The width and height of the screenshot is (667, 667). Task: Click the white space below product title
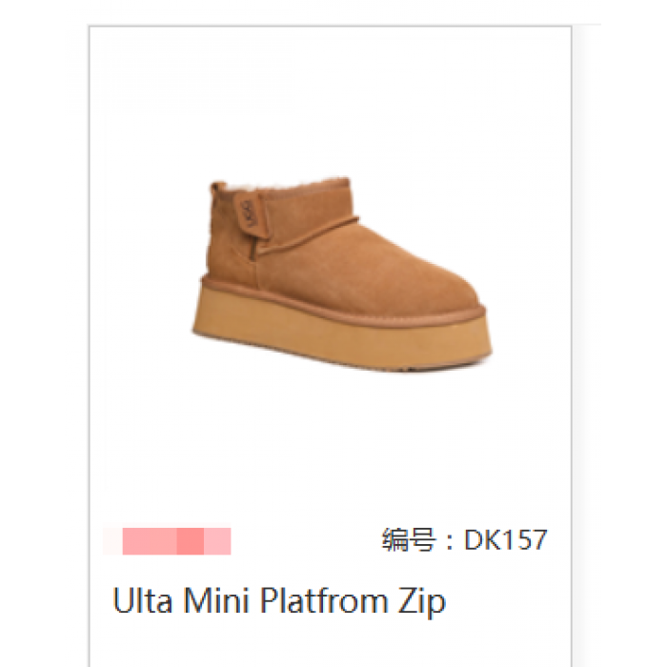330,644
